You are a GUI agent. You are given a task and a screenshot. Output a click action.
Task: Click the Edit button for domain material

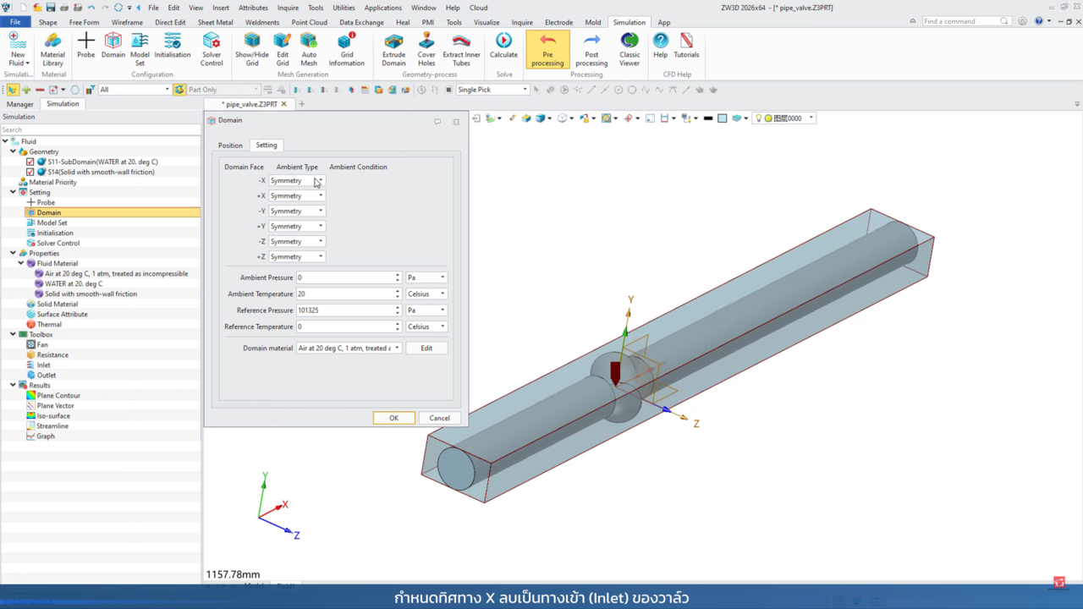(426, 348)
